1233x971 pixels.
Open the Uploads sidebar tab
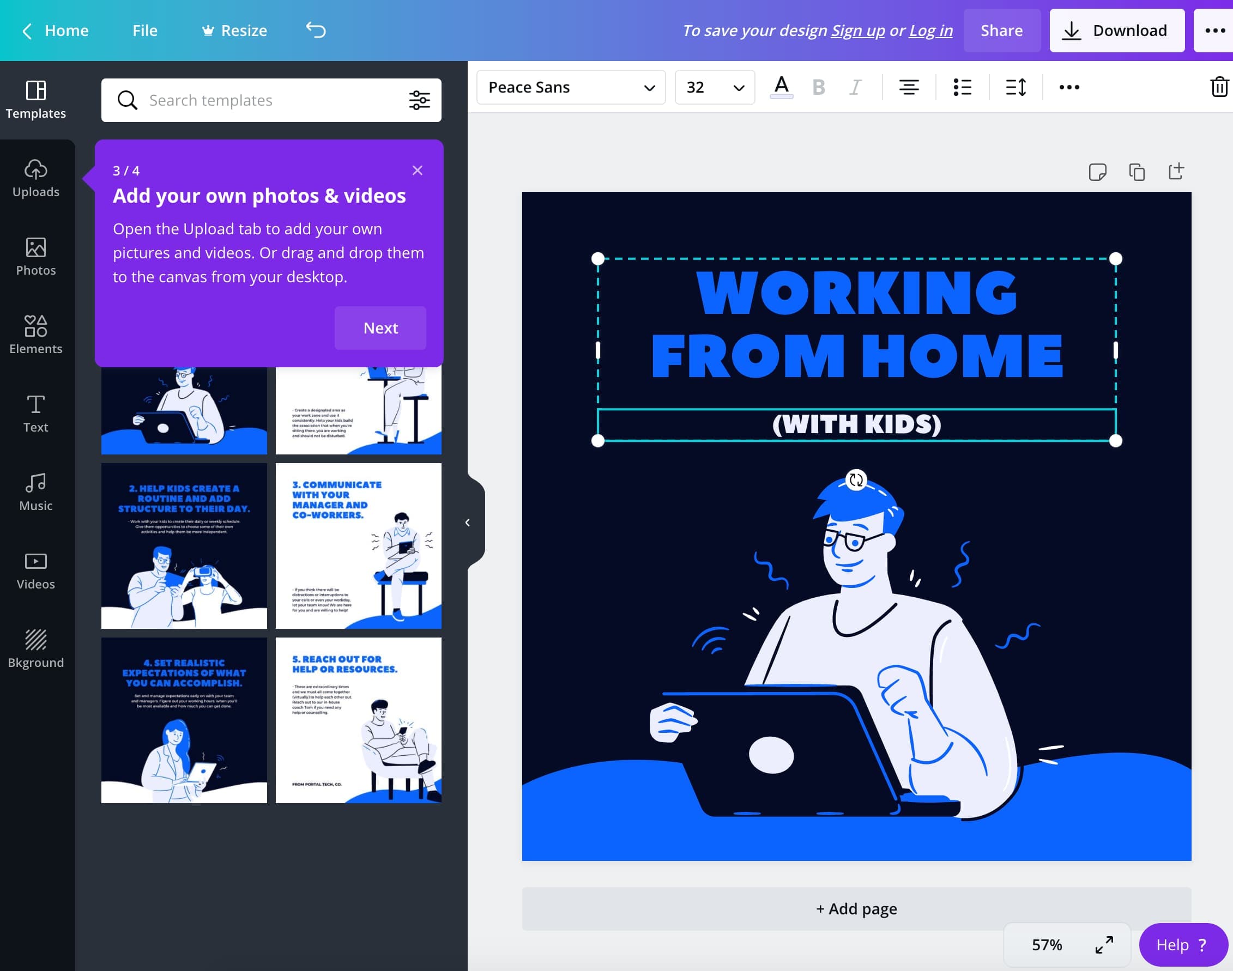click(x=36, y=179)
